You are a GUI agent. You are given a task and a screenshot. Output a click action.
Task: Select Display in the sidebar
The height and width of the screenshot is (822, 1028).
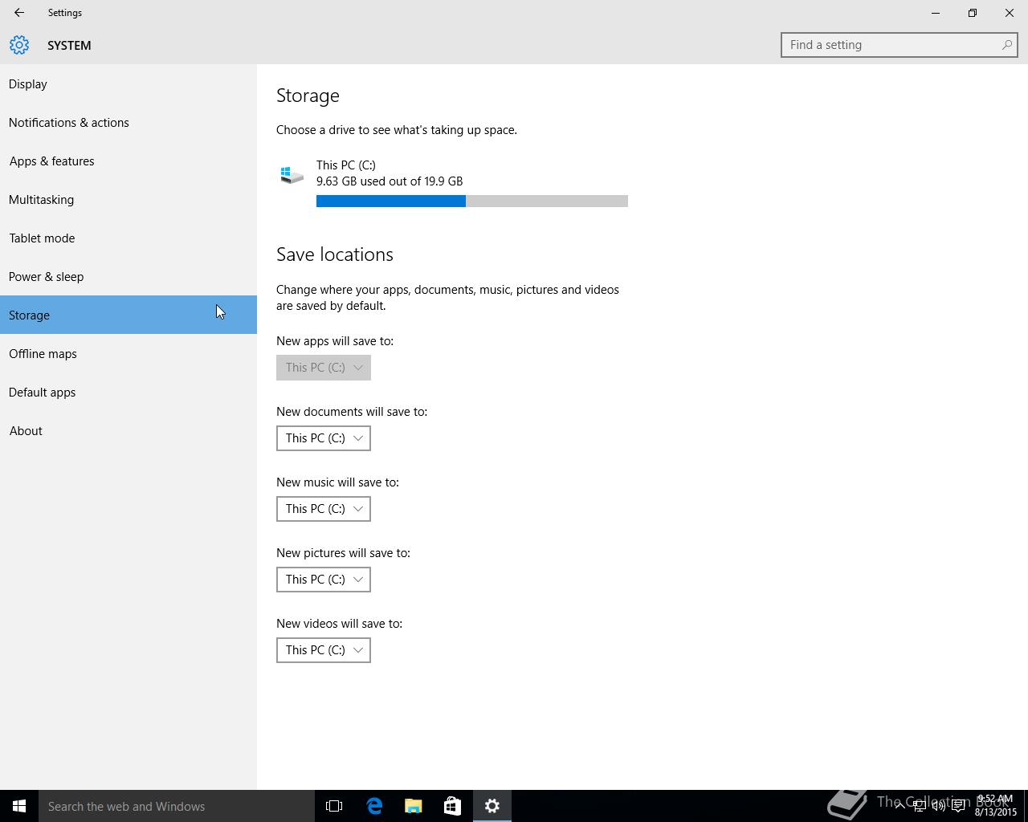tap(128, 83)
